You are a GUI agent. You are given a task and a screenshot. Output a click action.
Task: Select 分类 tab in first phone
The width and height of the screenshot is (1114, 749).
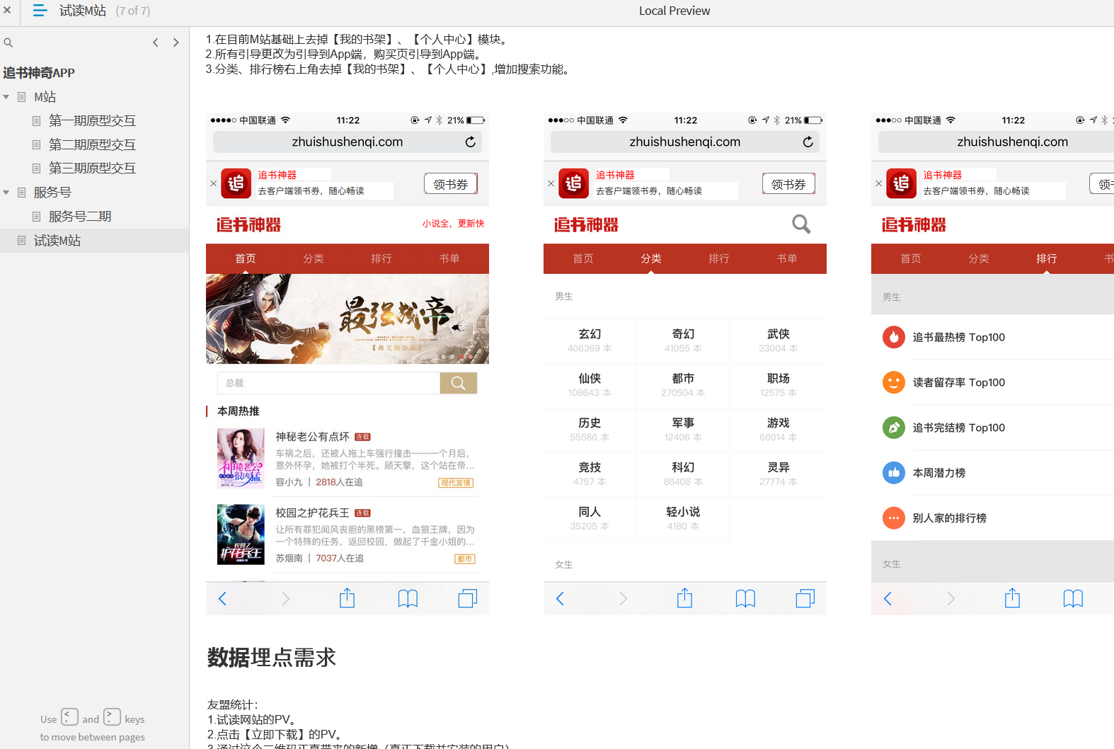point(314,258)
